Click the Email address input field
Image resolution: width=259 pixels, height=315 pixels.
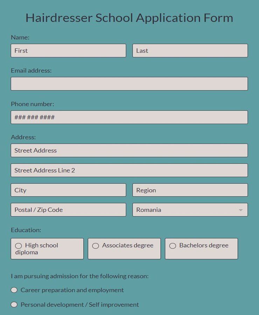coord(129,84)
